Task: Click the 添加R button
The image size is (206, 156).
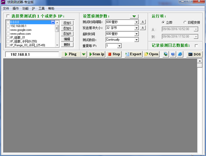Action: (x=67, y=34)
